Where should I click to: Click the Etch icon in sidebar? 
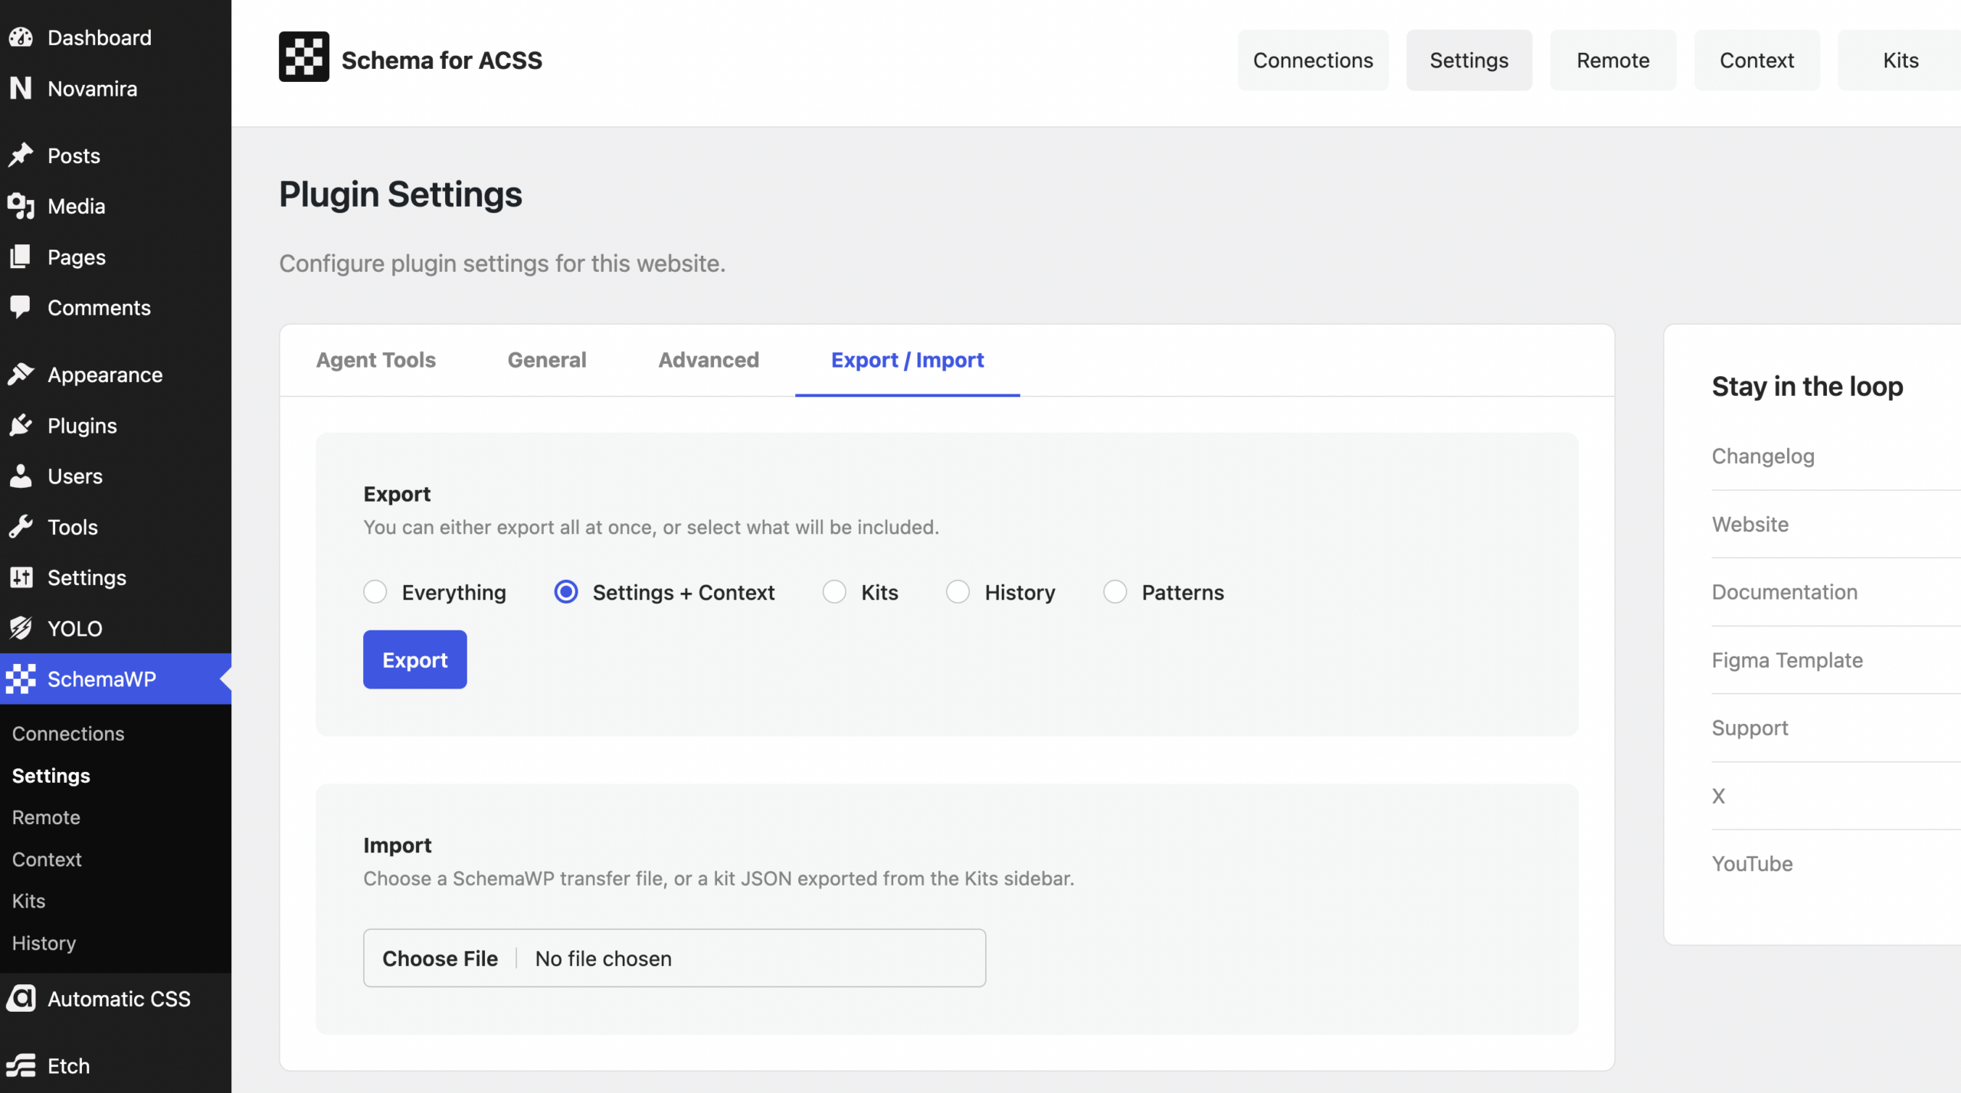[x=21, y=1065]
